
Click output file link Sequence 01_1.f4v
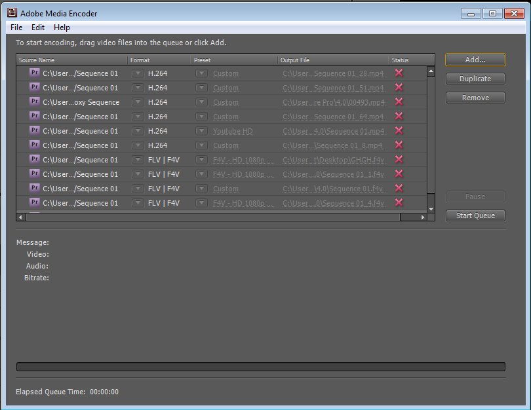[x=334, y=174]
